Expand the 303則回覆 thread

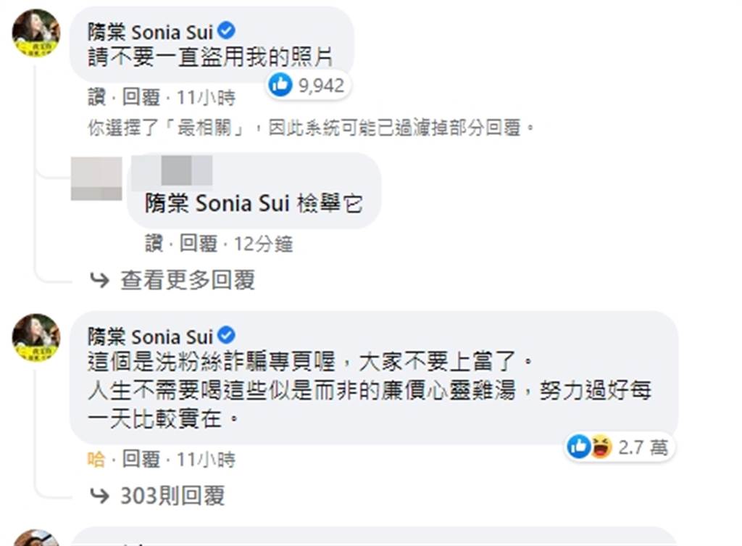[x=172, y=495]
